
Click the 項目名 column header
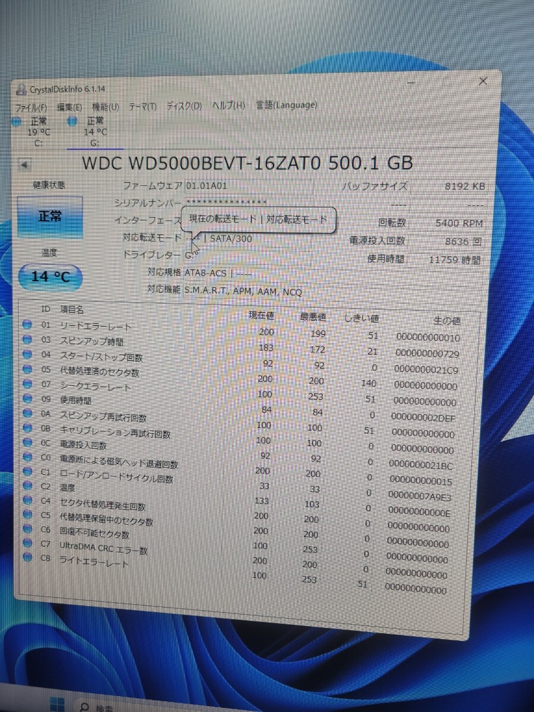click(x=72, y=310)
